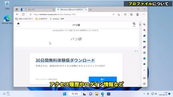Open sidebar Games chess icon
173x97 pixels.
tap(144, 47)
